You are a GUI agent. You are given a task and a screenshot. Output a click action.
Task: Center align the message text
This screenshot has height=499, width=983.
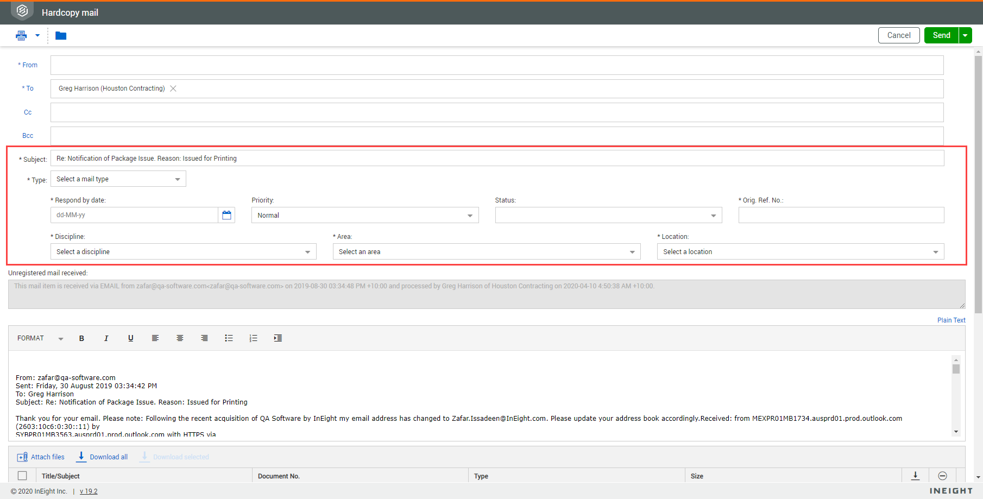tap(180, 338)
